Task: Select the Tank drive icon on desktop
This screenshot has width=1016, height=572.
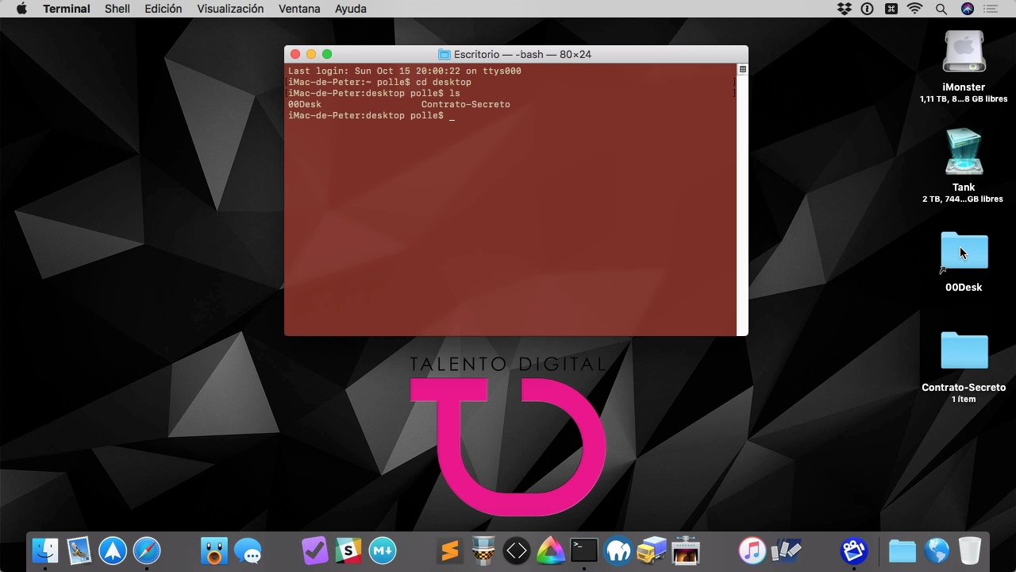Action: coord(964,153)
